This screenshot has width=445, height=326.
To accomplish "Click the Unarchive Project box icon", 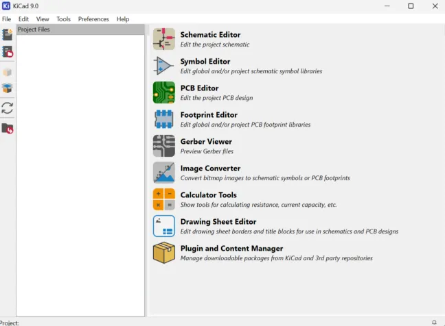I will coord(8,88).
